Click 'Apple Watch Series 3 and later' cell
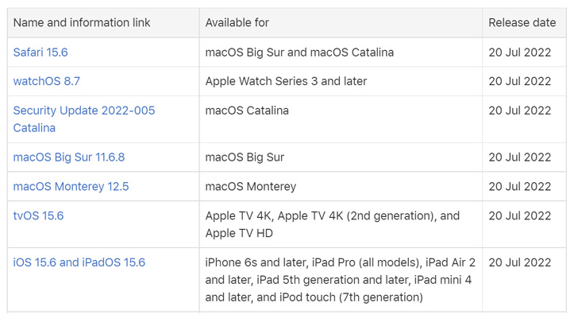Viewport: 578px width, 322px height. pyautogui.click(x=286, y=81)
